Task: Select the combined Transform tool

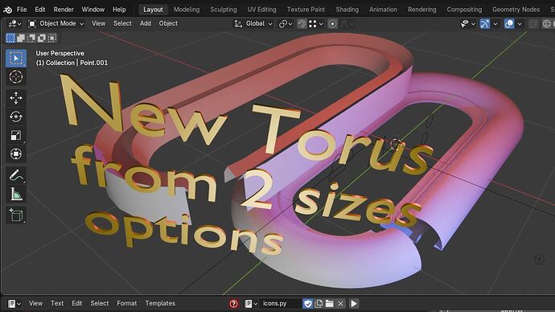Action: (x=16, y=154)
